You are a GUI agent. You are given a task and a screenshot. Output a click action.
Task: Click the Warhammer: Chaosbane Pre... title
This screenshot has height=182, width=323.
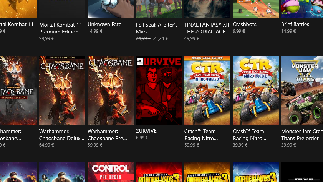pos(107,135)
